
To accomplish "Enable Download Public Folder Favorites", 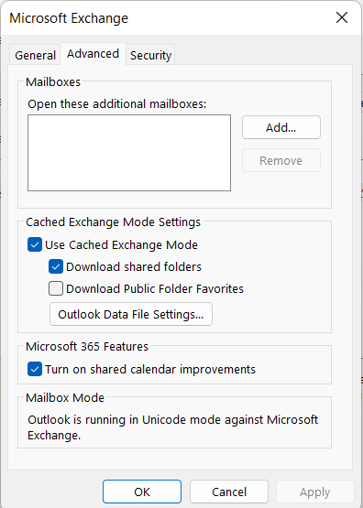I will 56,288.
